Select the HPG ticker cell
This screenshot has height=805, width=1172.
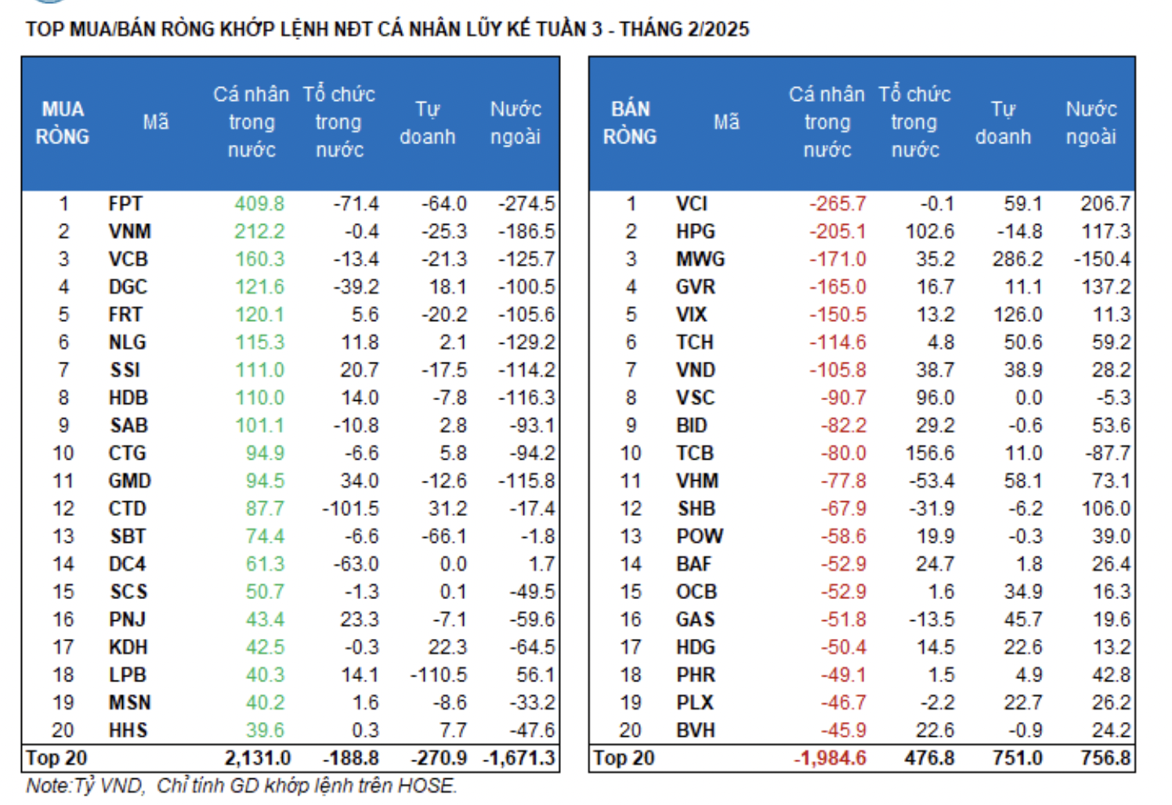696,232
